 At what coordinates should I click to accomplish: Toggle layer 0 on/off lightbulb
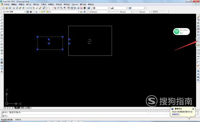click(x=40, y=12)
